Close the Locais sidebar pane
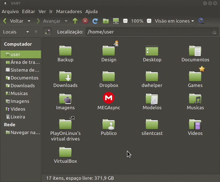Screen dimensions: 220x182 tap(36, 32)
